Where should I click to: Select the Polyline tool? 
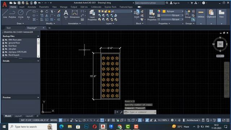point(12,14)
